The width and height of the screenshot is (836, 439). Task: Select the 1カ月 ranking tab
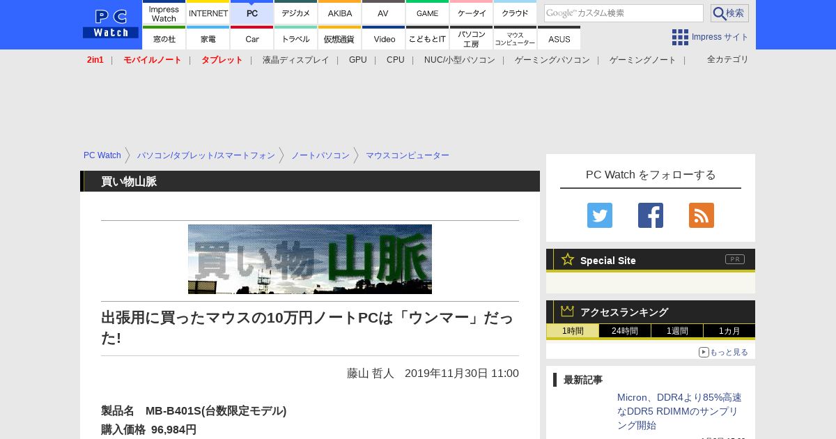tap(729, 331)
